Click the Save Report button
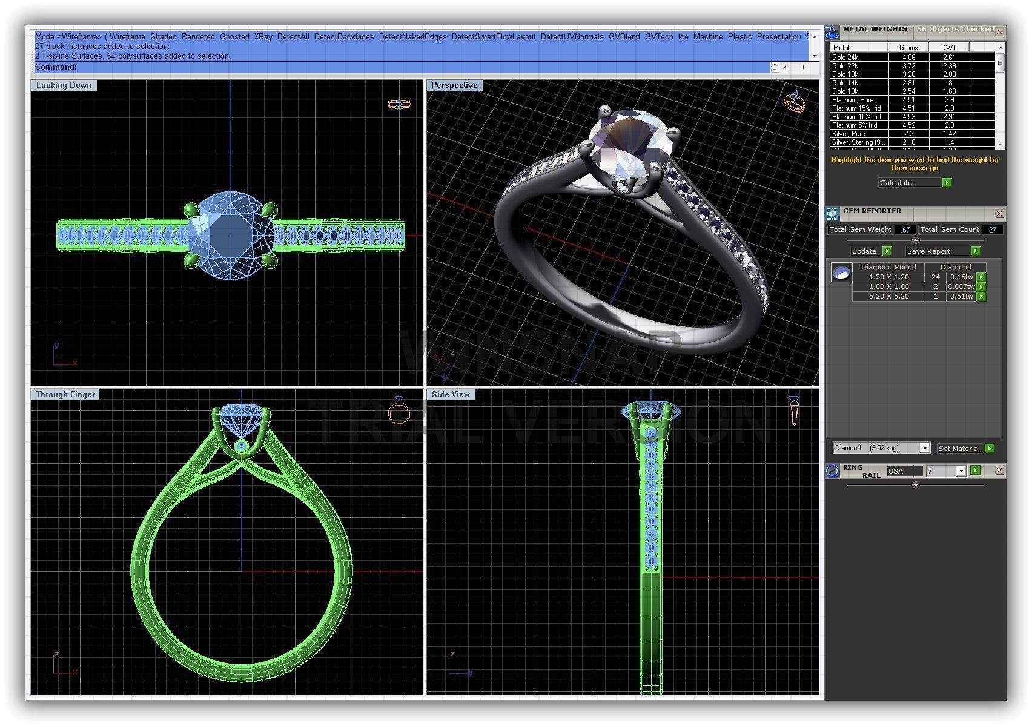This screenshot has width=1032, height=726. coord(937,251)
